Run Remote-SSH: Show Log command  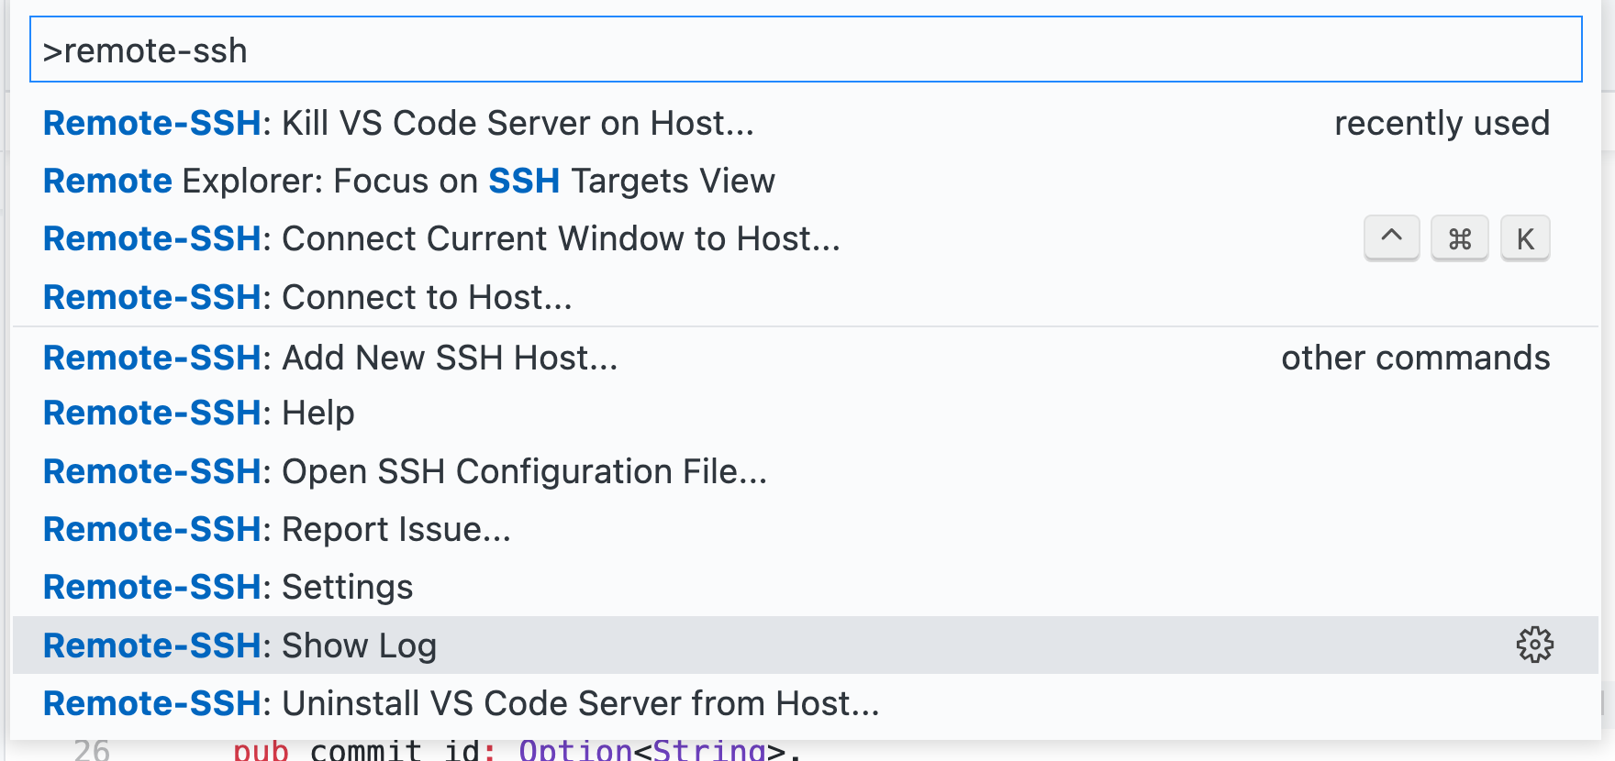[x=806, y=645]
